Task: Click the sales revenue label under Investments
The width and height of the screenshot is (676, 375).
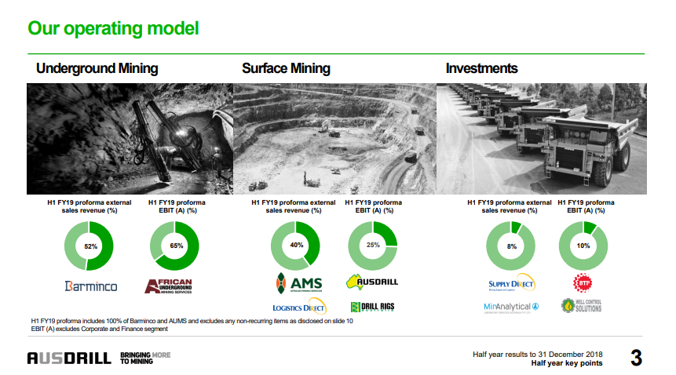Action: pos(510,206)
